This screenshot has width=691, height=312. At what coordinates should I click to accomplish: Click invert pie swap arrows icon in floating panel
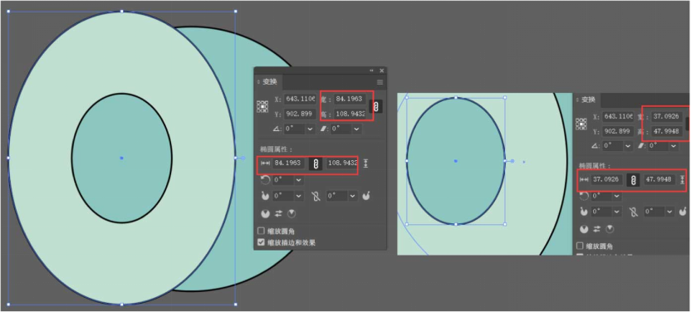point(278,214)
